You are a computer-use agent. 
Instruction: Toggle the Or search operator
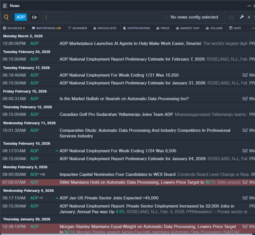click(34, 17)
